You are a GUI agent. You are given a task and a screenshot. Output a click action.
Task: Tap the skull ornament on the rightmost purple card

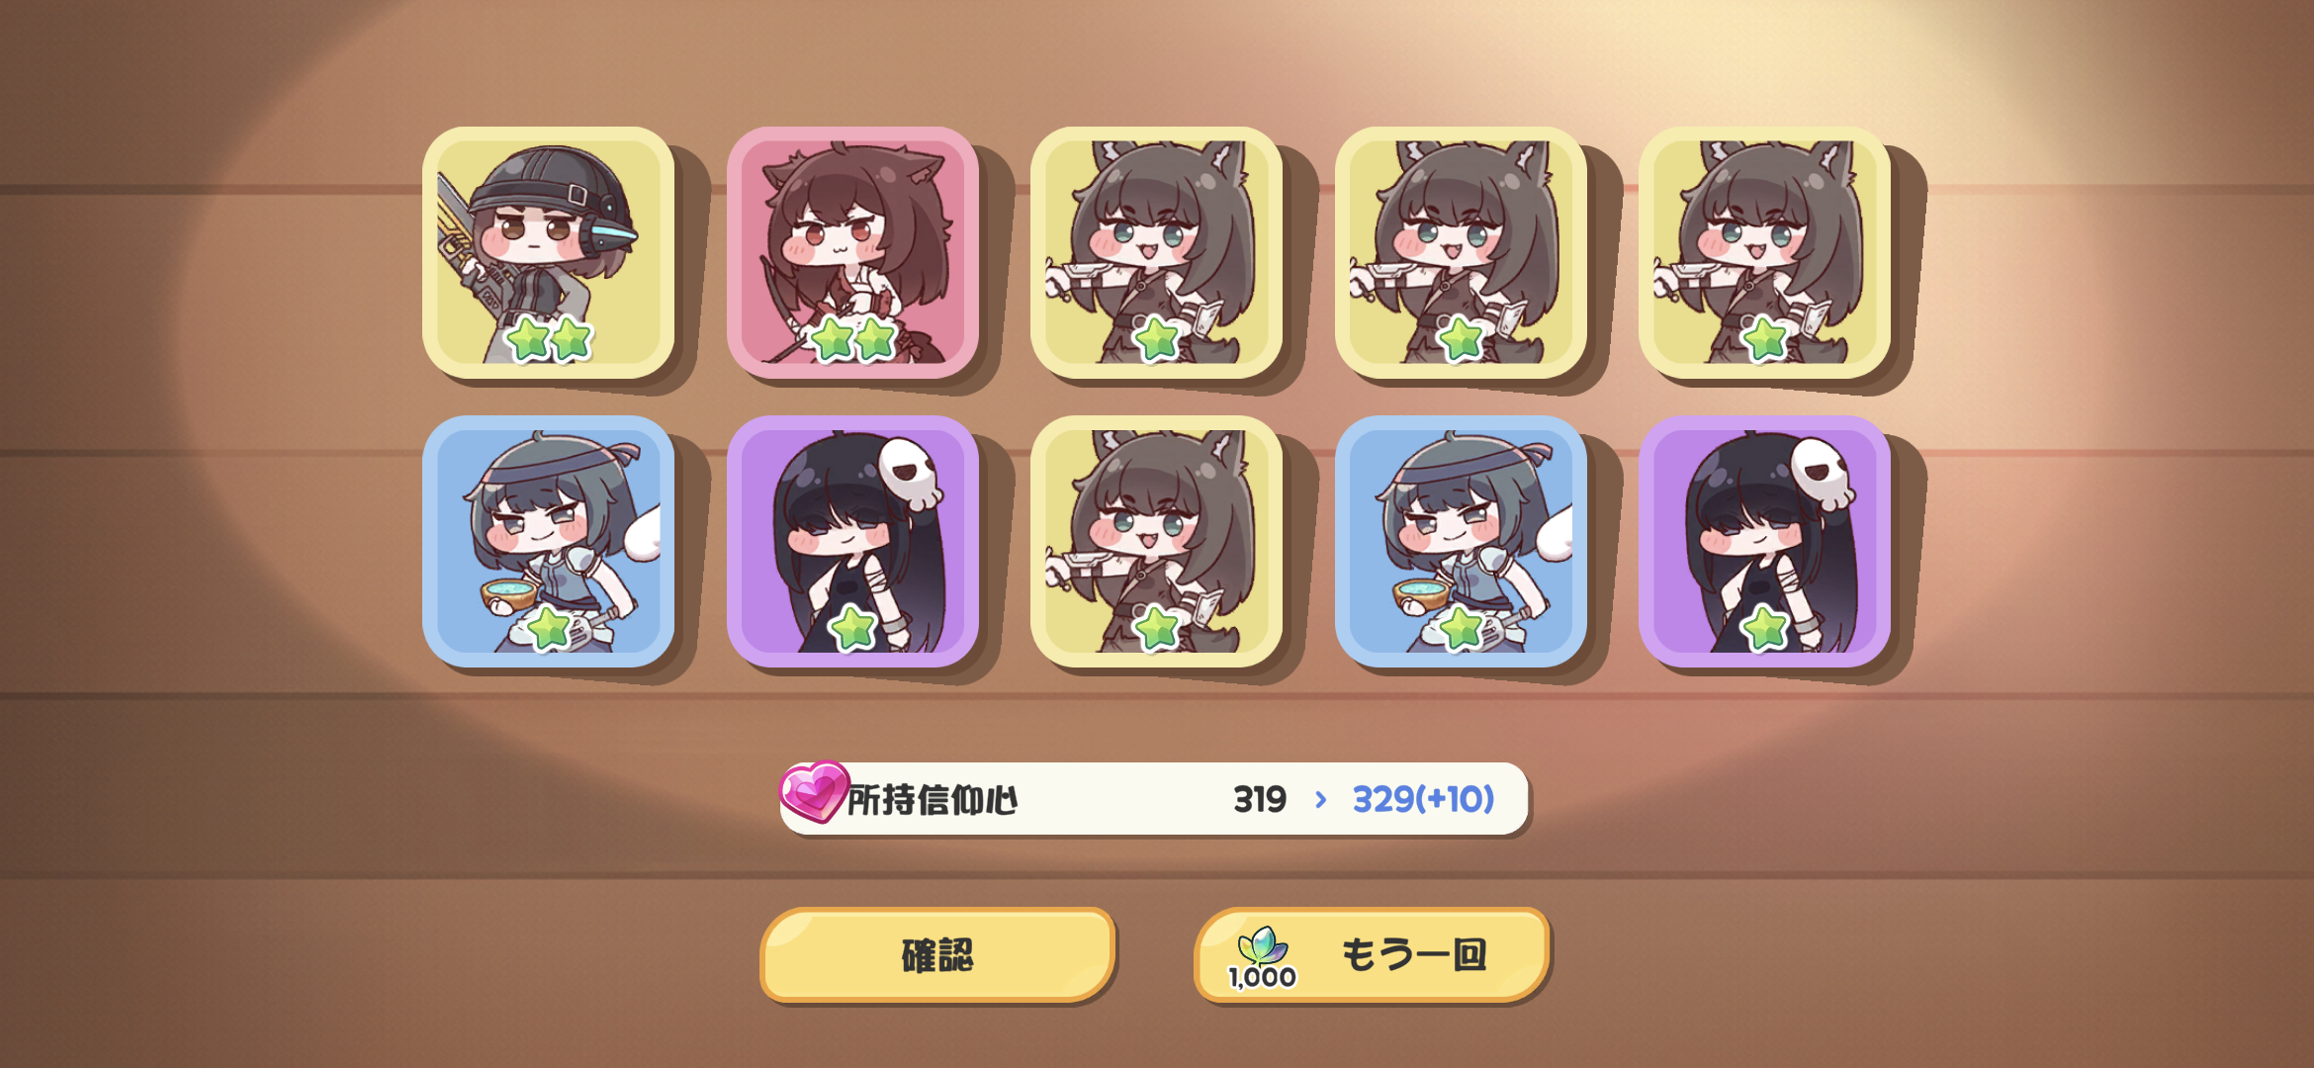(1824, 474)
